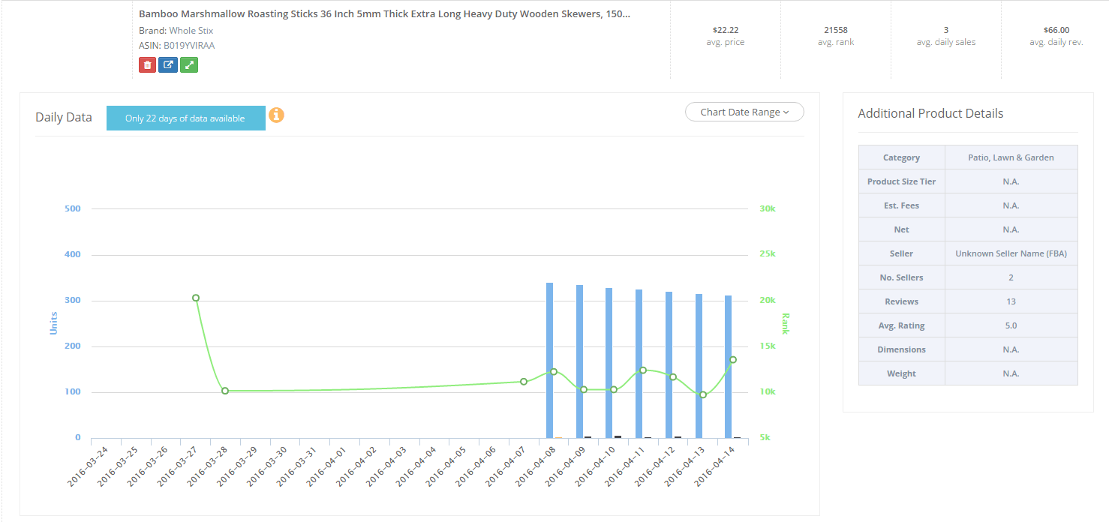This screenshot has height=522, width=1109.
Task: Click the blue units bar for 2016-04-12
Action: point(669,364)
